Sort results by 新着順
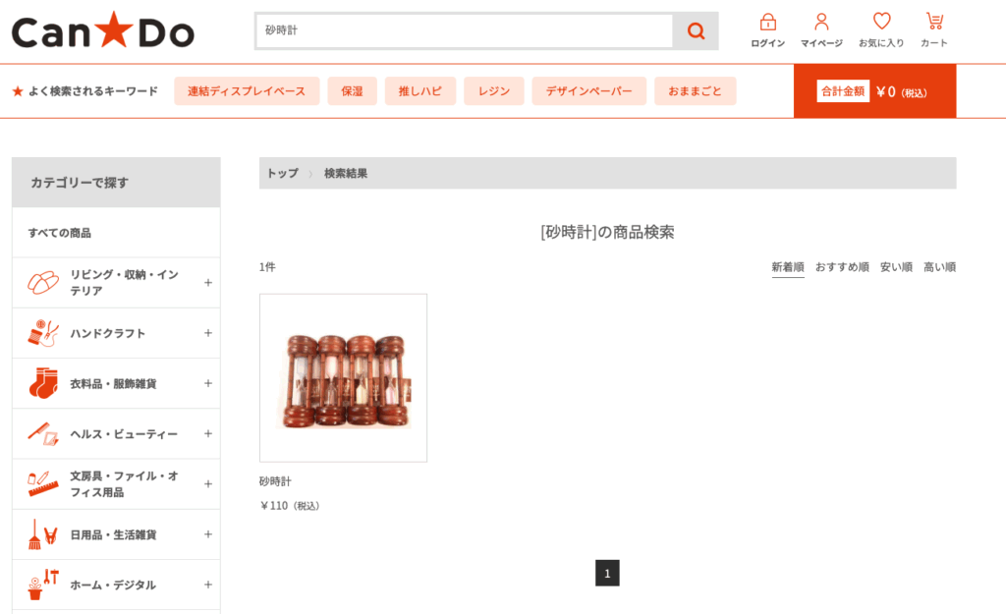Screen dimensions: 1006x614 tap(788, 267)
